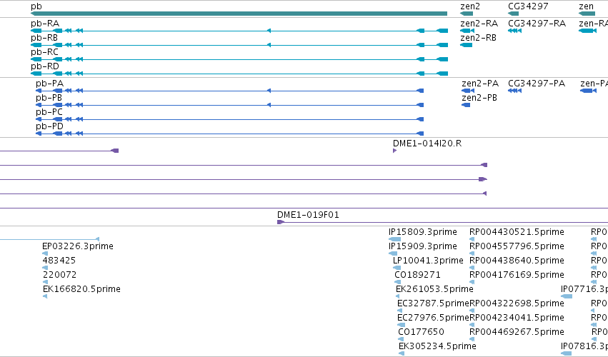Select the EK261053.5prime label

click(434, 289)
